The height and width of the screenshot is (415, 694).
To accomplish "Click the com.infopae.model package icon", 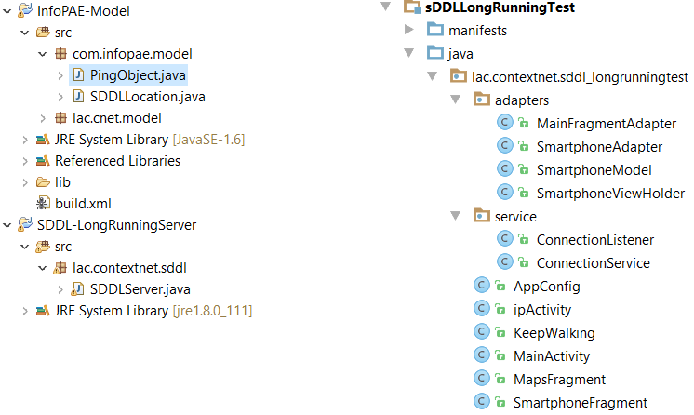I will (61, 54).
